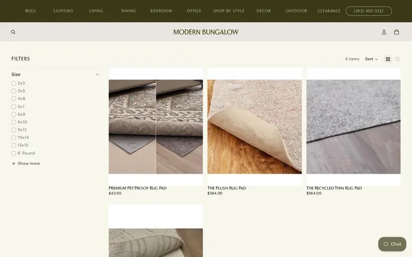This screenshot has height=257, width=412.
Task: Open the Decor menu
Action: click(264, 11)
